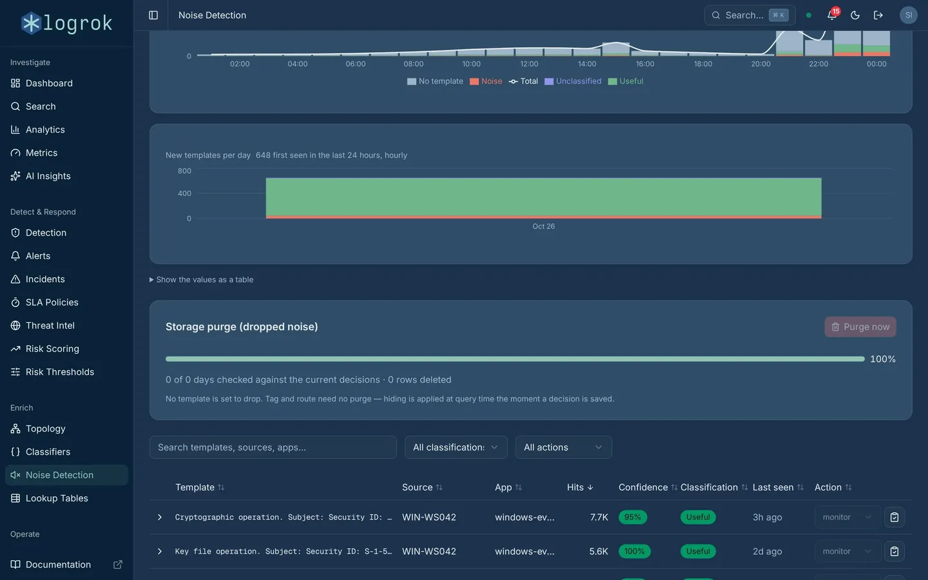Click the Documentation book icon
Image resolution: width=928 pixels, height=580 pixels.
15,565
